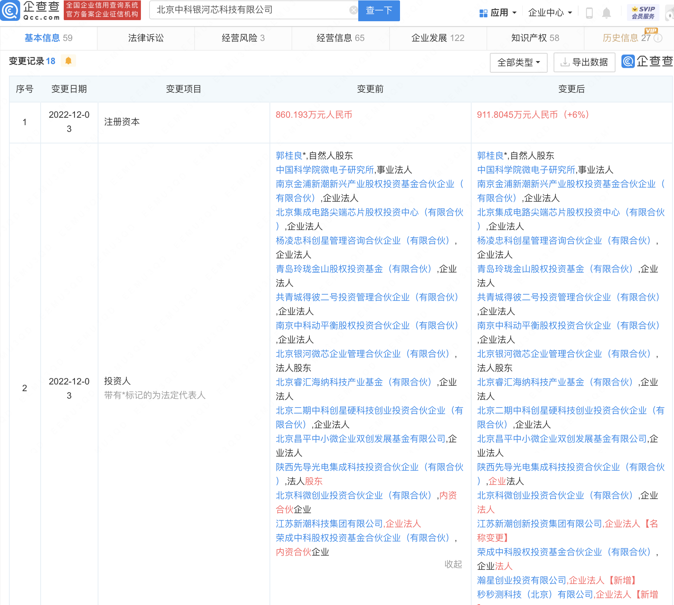674x605 pixels.
Task: Click the 变更记录 18 heading
Action: 32,61
